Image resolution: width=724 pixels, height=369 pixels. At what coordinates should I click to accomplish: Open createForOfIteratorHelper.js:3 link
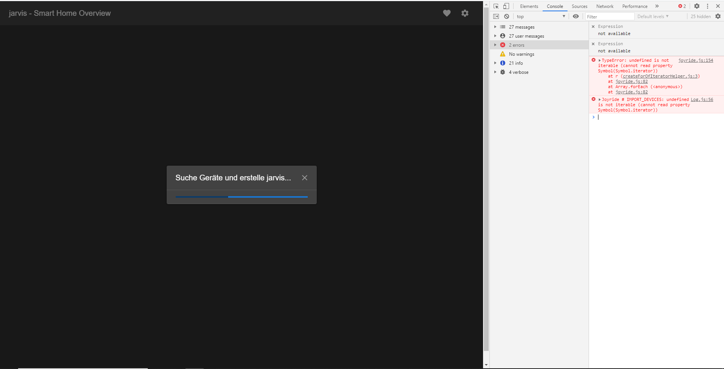tap(660, 76)
